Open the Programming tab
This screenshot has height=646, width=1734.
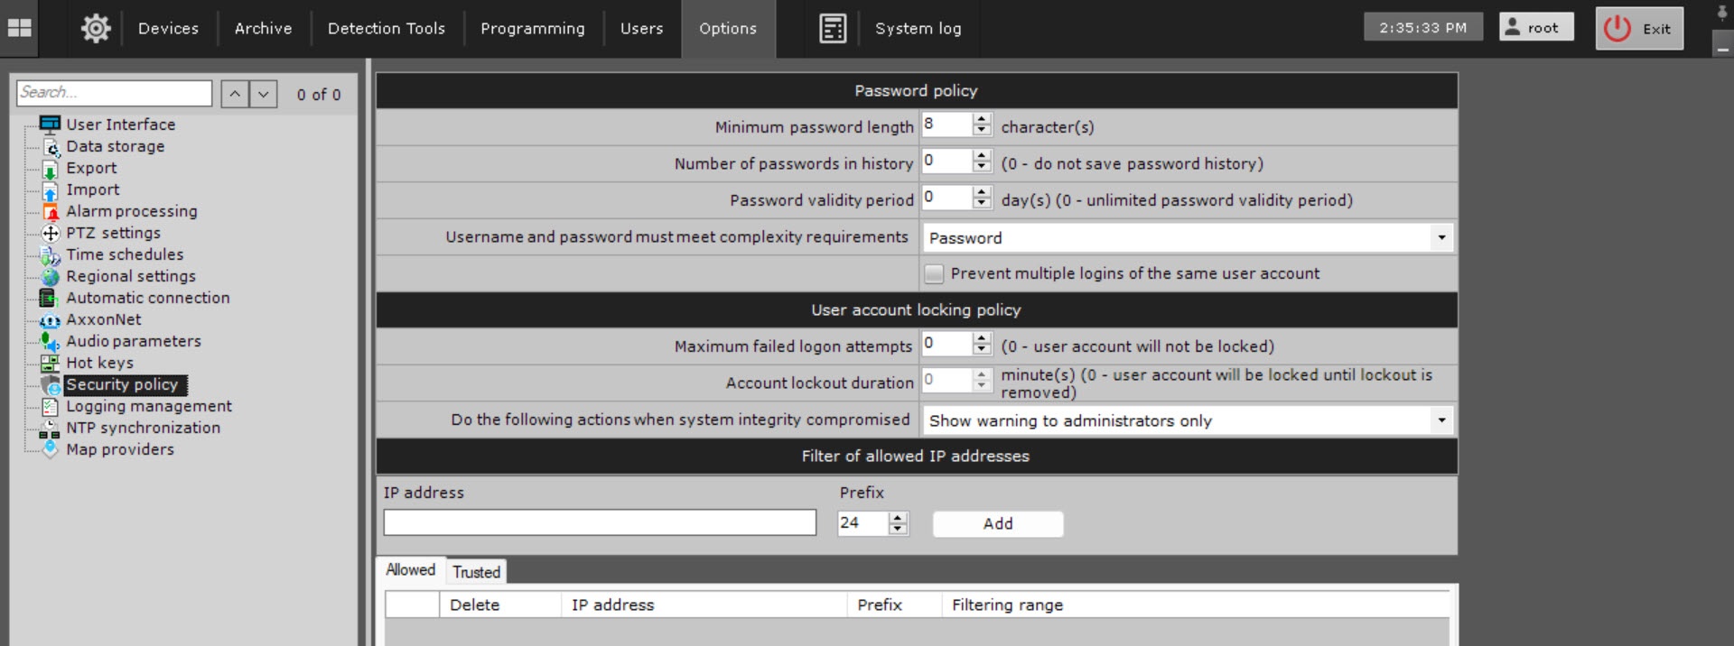click(x=533, y=28)
